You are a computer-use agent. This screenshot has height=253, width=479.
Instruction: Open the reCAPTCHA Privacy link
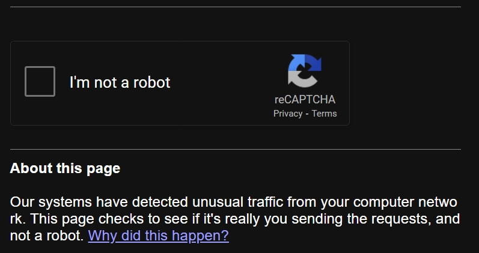click(288, 114)
